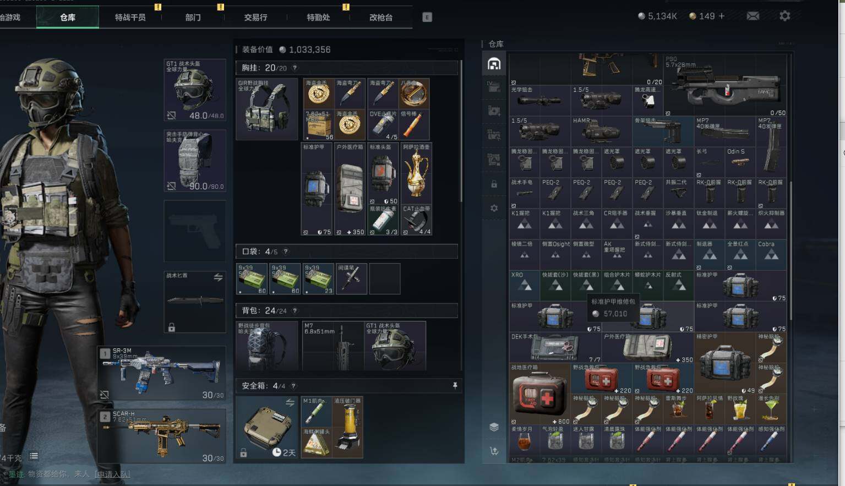Select the 标准头盔 repair item
The width and height of the screenshot is (845, 486).
[x=383, y=173]
